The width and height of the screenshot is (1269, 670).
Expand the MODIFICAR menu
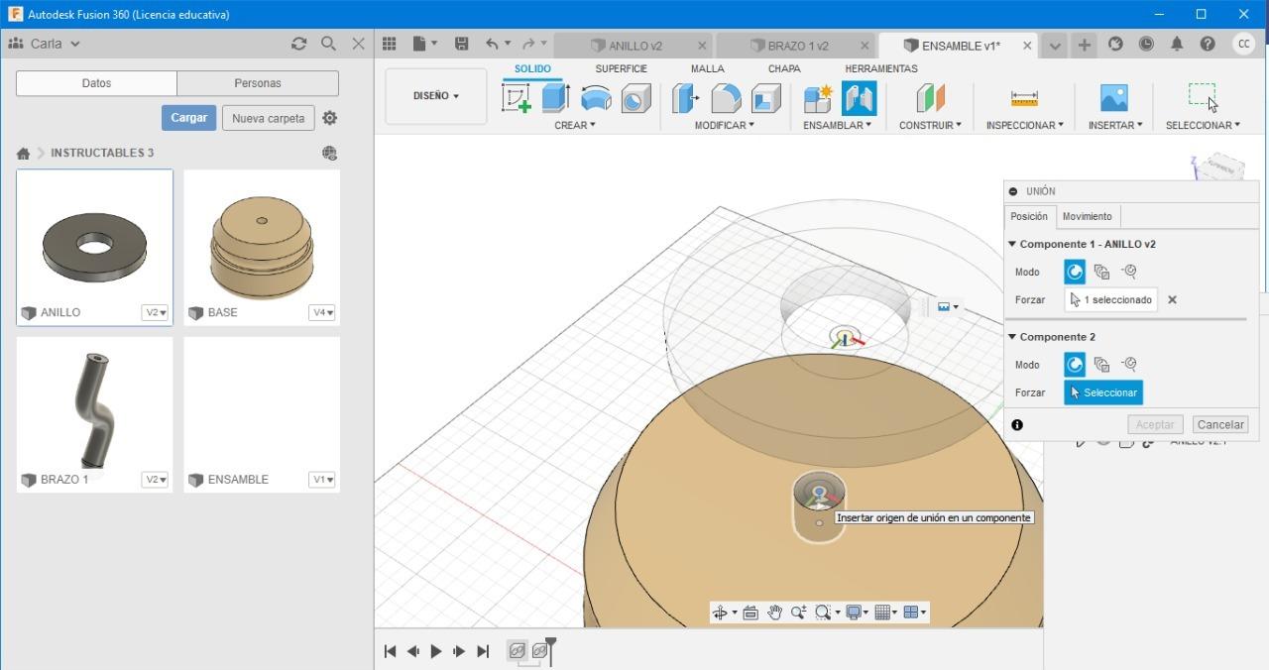(724, 125)
